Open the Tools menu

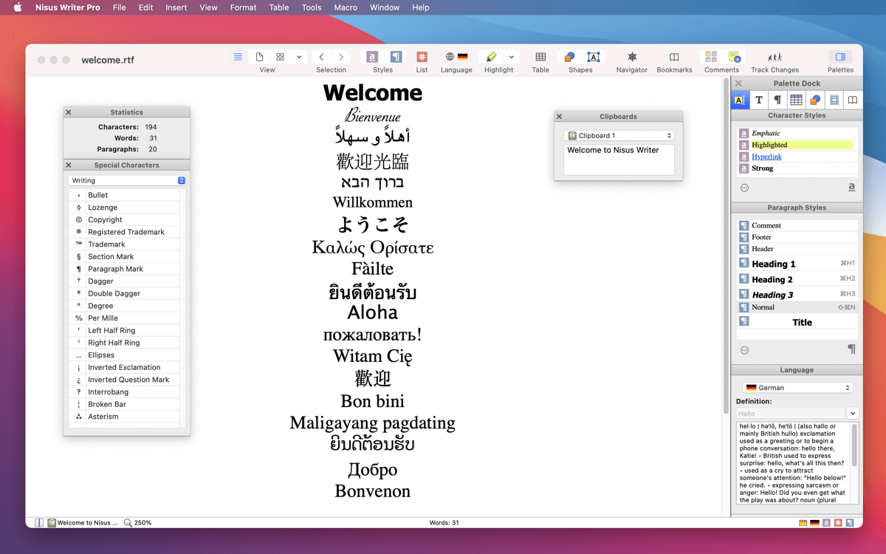click(x=312, y=7)
